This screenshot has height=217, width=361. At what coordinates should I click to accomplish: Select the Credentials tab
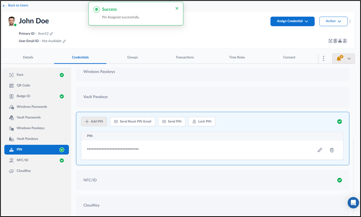(80, 57)
